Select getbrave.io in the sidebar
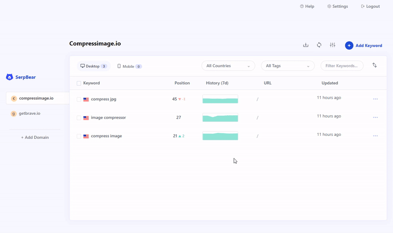393x233 pixels. point(29,113)
